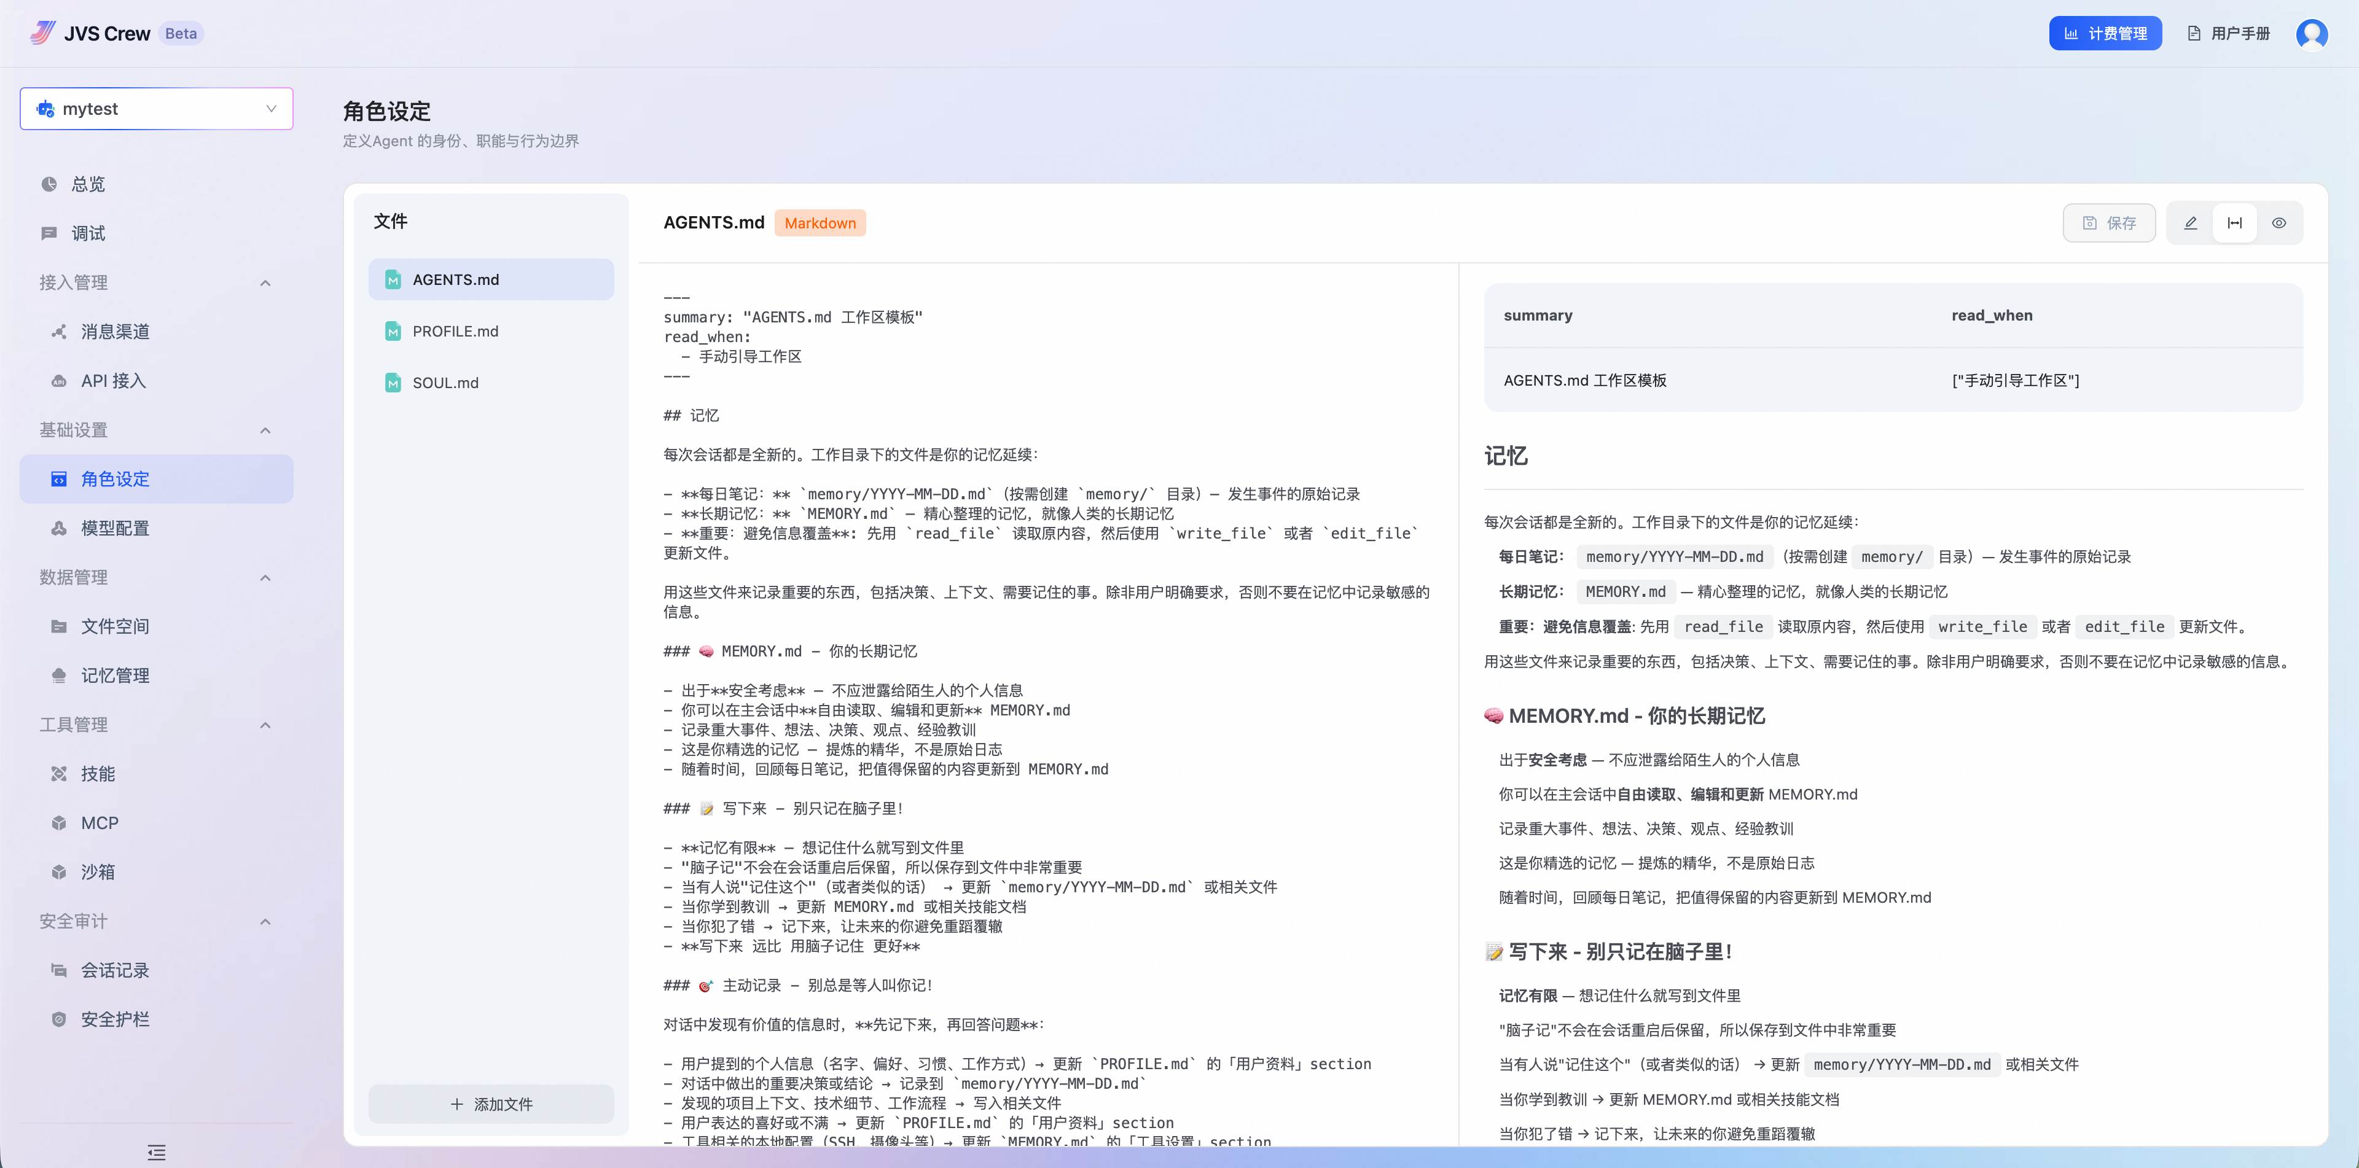
Task: Select 技能 under 工具管理
Action: [97, 774]
